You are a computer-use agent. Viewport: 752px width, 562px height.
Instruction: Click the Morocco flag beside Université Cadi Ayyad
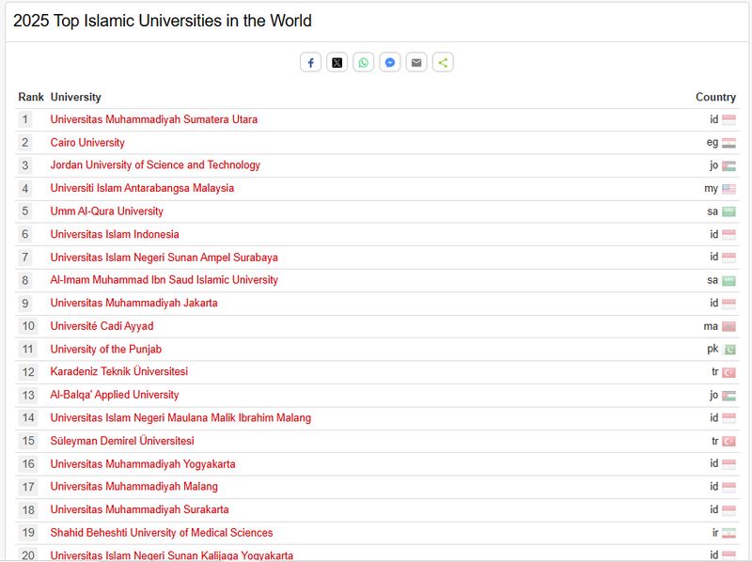point(728,326)
